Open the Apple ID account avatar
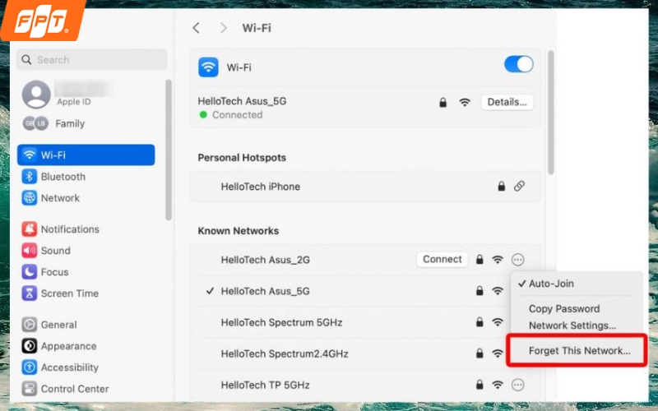The height and width of the screenshot is (411, 658). pyautogui.click(x=36, y=94)
